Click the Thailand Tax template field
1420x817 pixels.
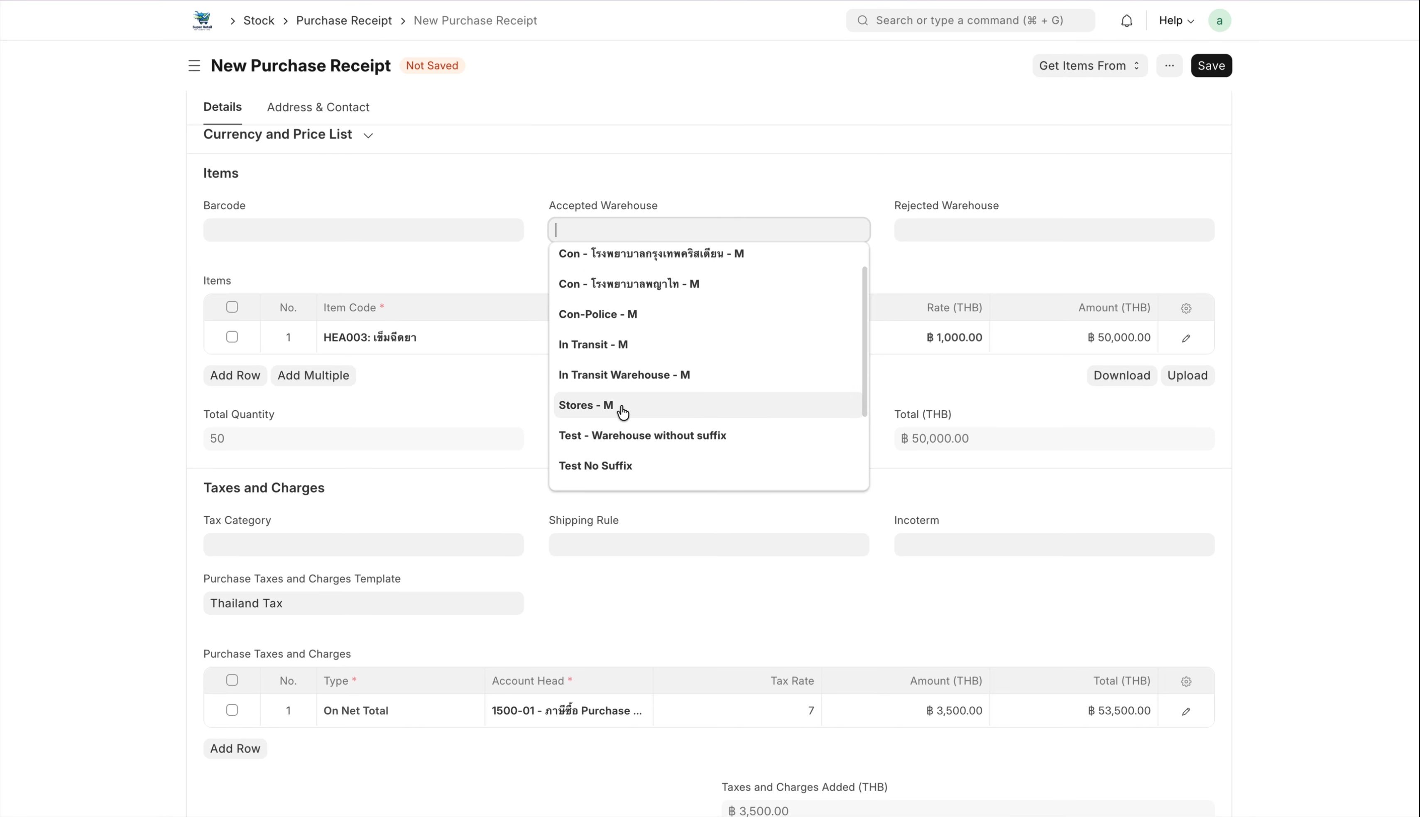click(364, 603)
